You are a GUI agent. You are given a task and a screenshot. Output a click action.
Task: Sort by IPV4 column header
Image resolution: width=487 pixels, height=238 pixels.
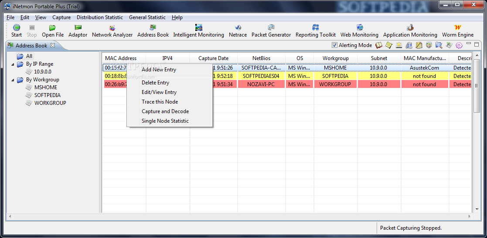tap(168, 58)
